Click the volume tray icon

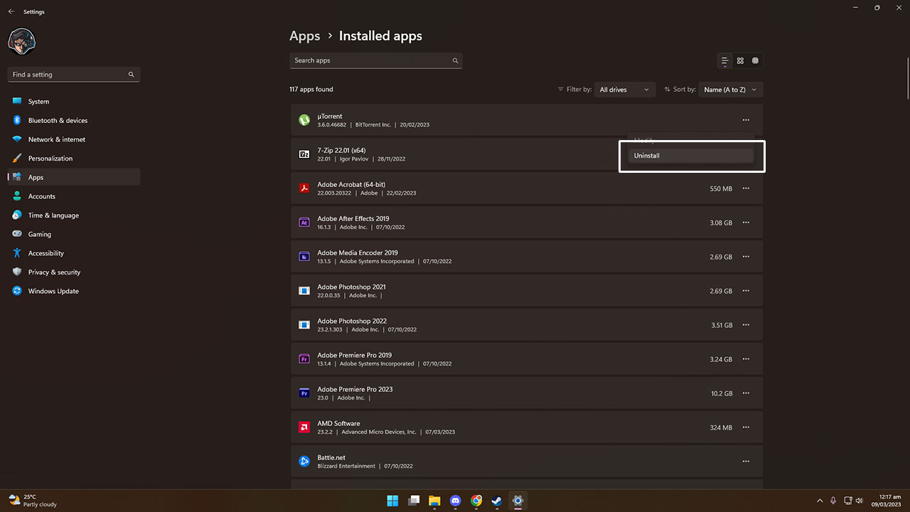[x=860, y=501]
